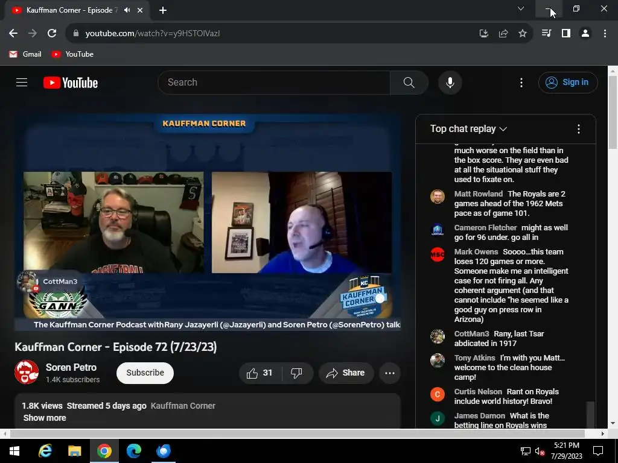
Task: Mute the tab via speaker icon
Action: tap(127, 10)
